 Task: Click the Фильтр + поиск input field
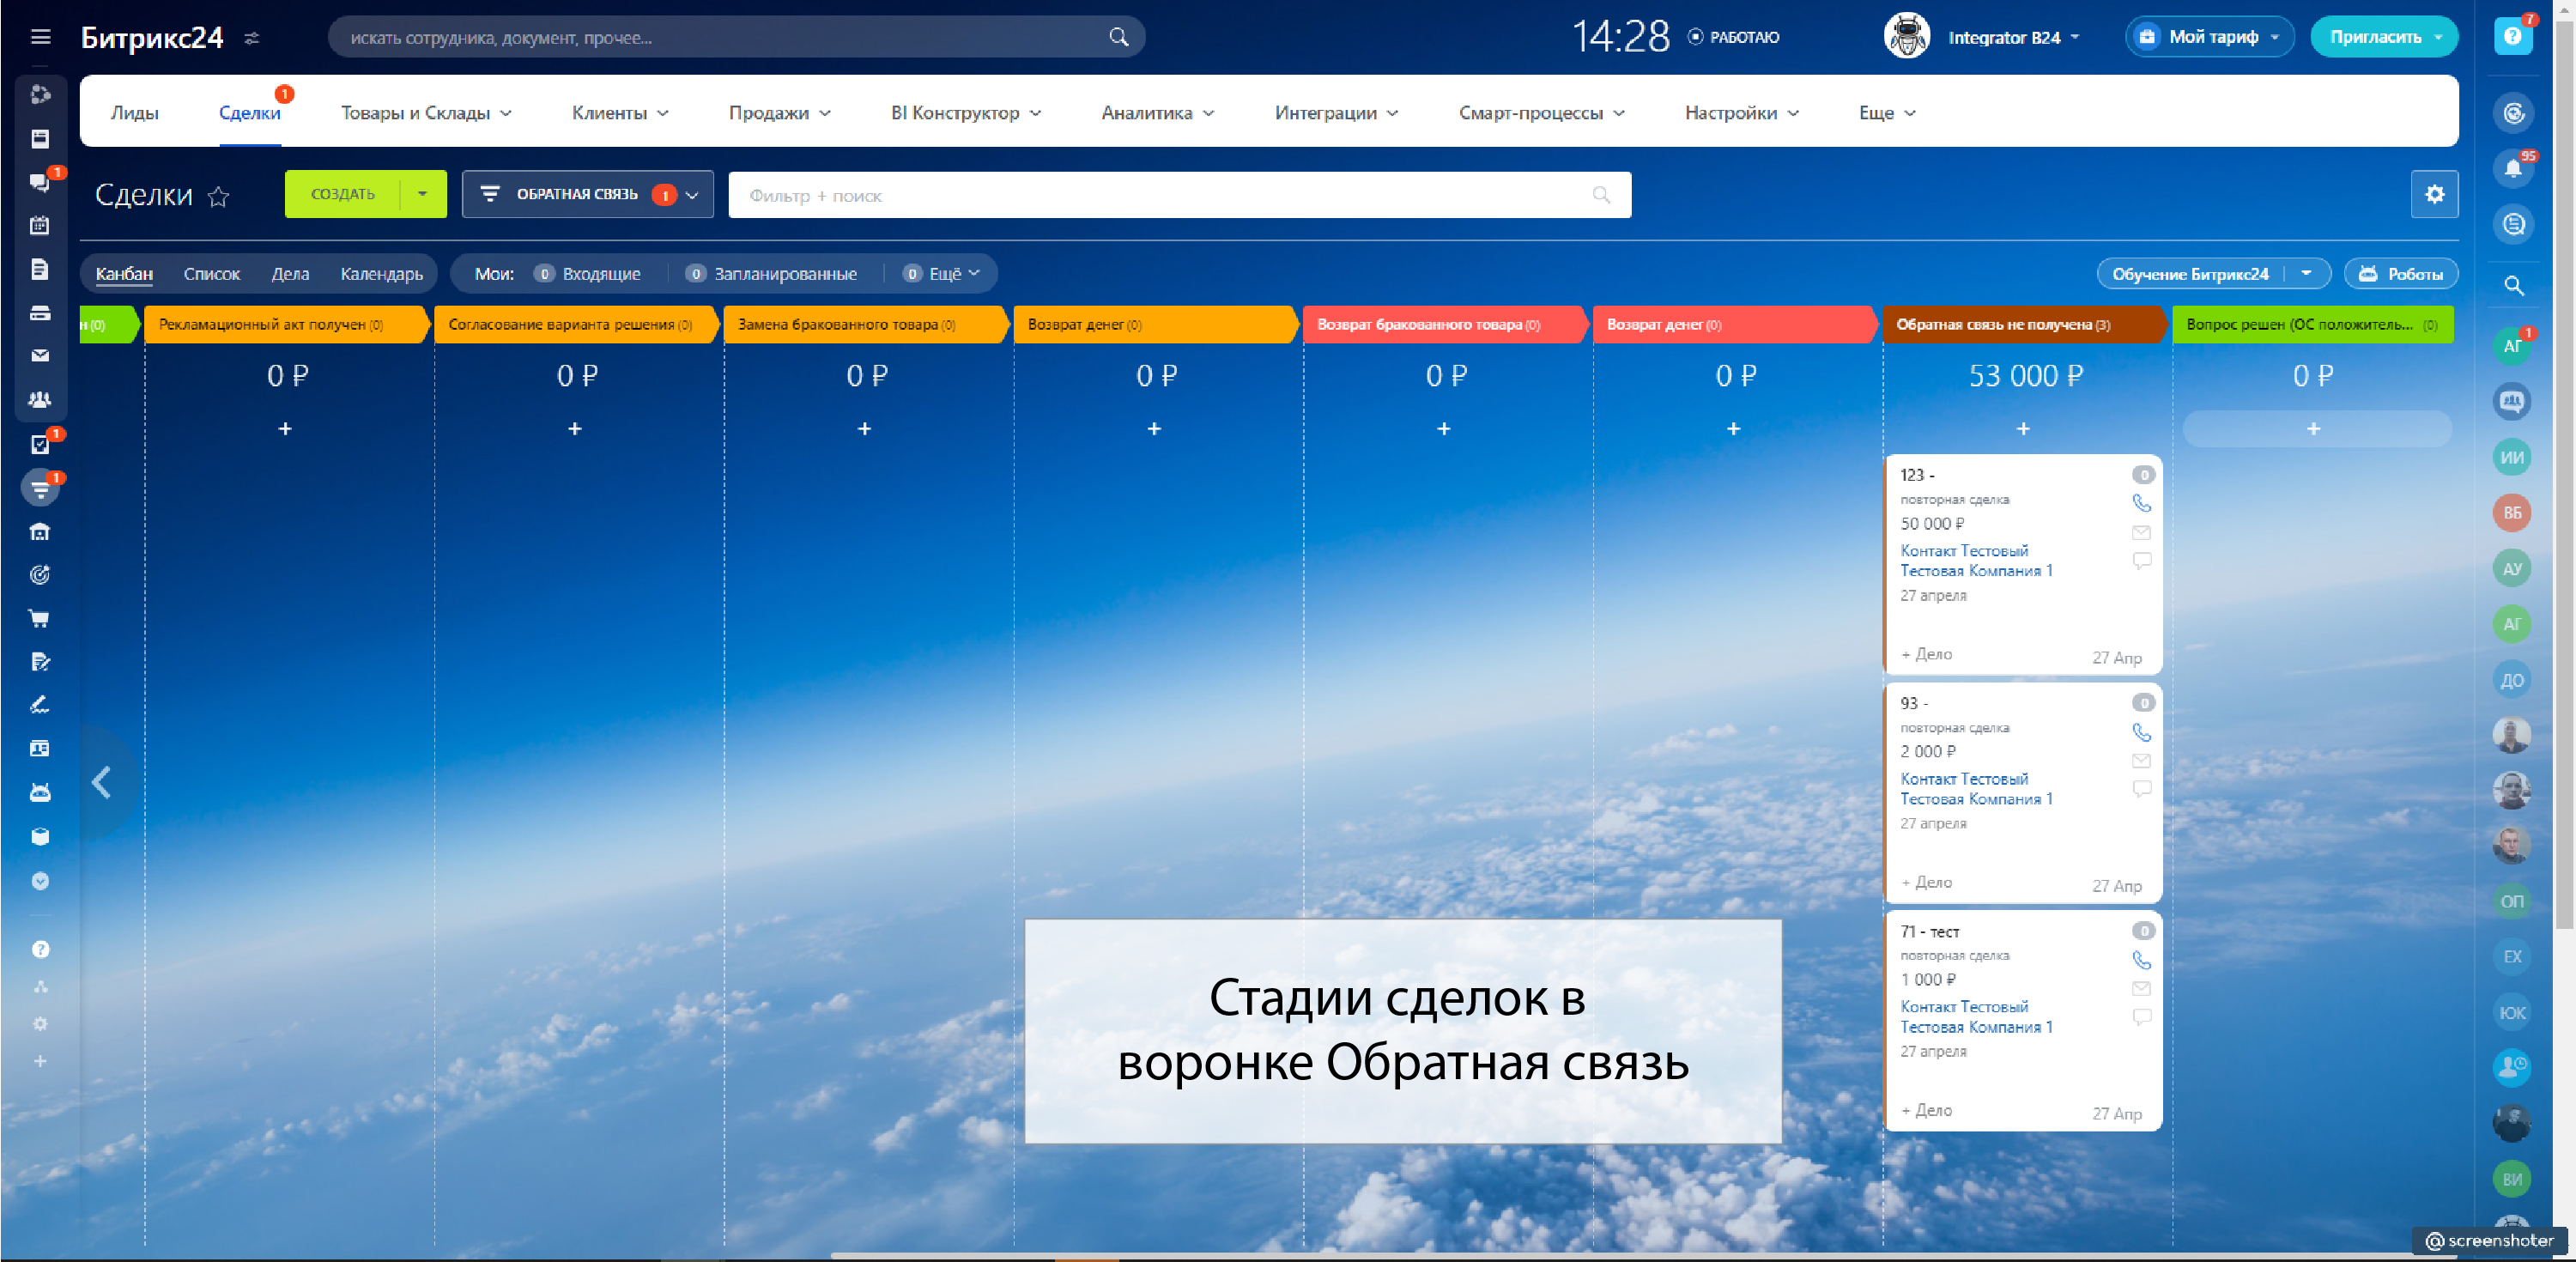pyautogui.click(x=1160, y=196)
